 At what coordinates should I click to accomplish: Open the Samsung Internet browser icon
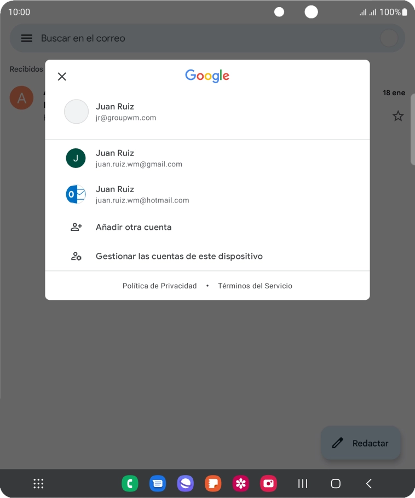coord(185,483)
